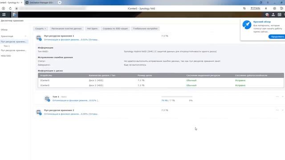Open more options for Том 1
This screenshot has height=160, width=285.
(x=277, y=97)
